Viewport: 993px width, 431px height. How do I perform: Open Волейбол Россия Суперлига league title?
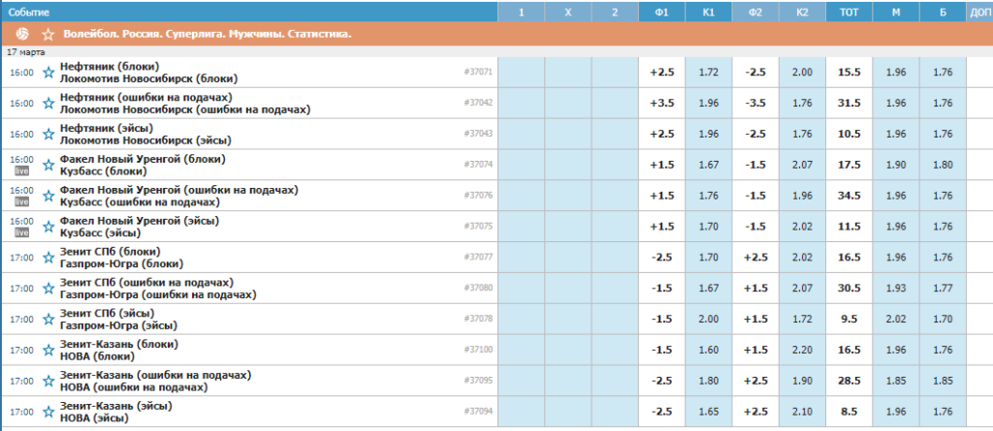pos(208,34)
